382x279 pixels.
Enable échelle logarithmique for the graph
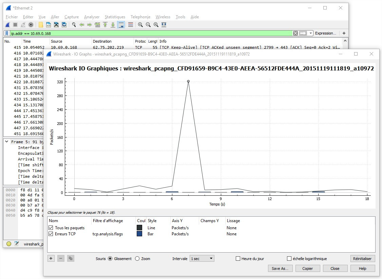point(289,258)
